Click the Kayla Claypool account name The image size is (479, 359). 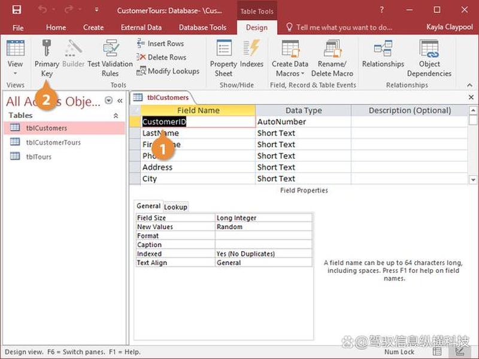[x=450, y=27]
